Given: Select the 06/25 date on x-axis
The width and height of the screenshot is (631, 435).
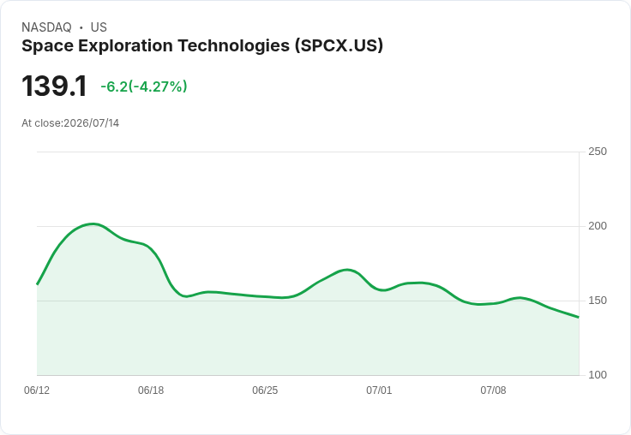Looking at the screenshot, I should [265, 390].
